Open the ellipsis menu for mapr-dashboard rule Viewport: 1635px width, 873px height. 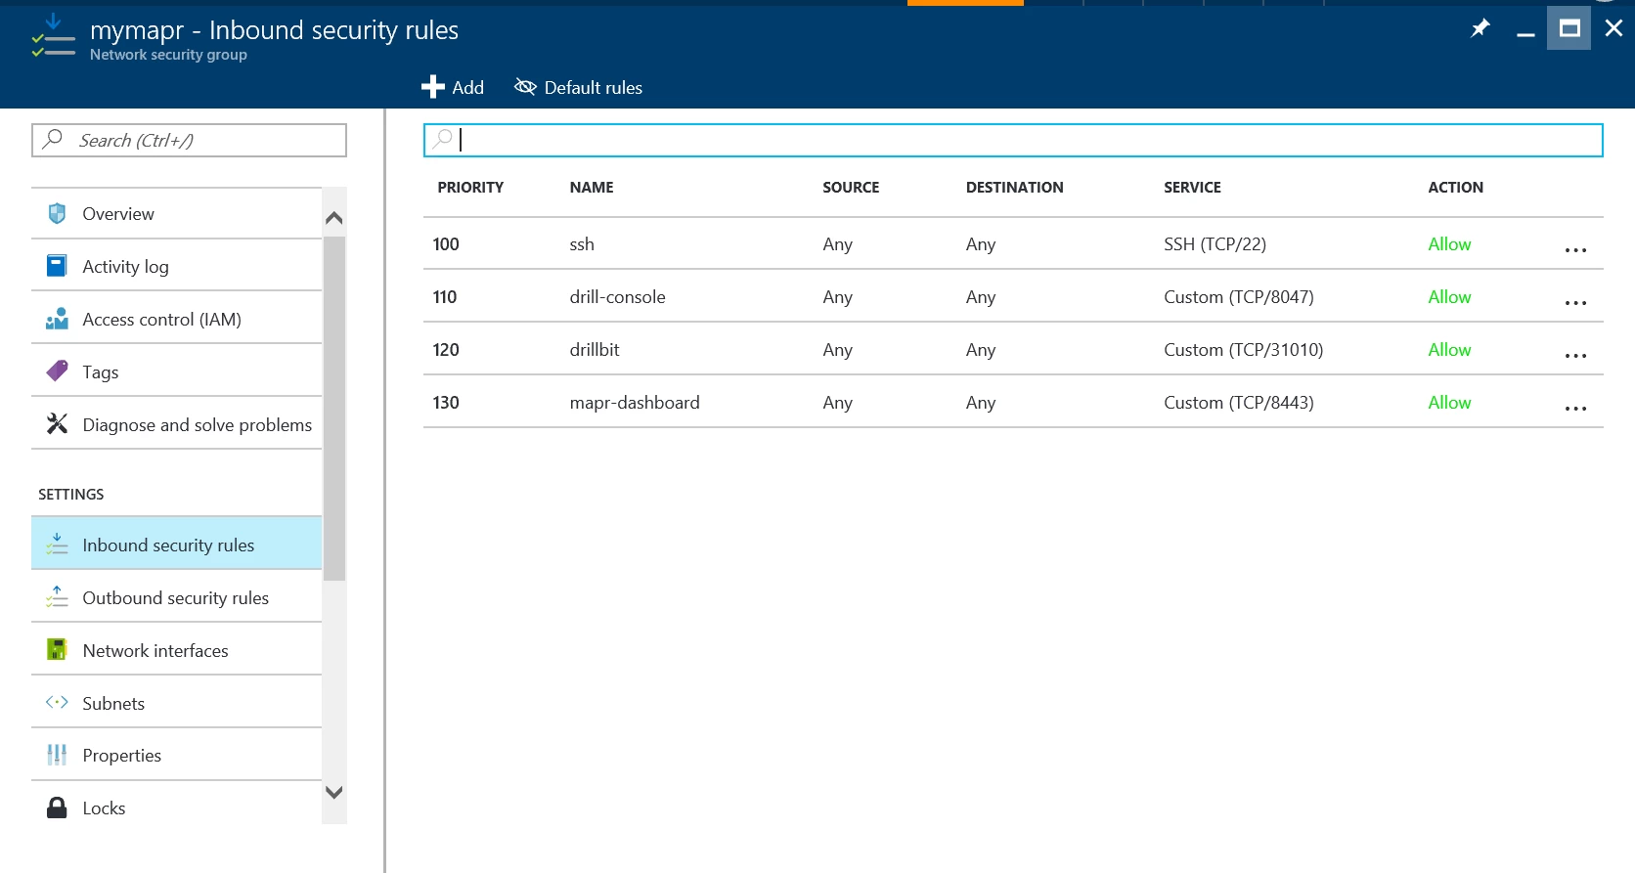tap(1575, 409)
